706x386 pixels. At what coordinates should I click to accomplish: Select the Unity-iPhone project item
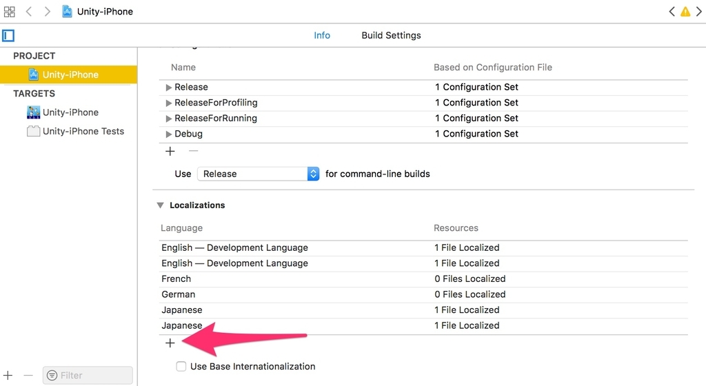point(70,74)
